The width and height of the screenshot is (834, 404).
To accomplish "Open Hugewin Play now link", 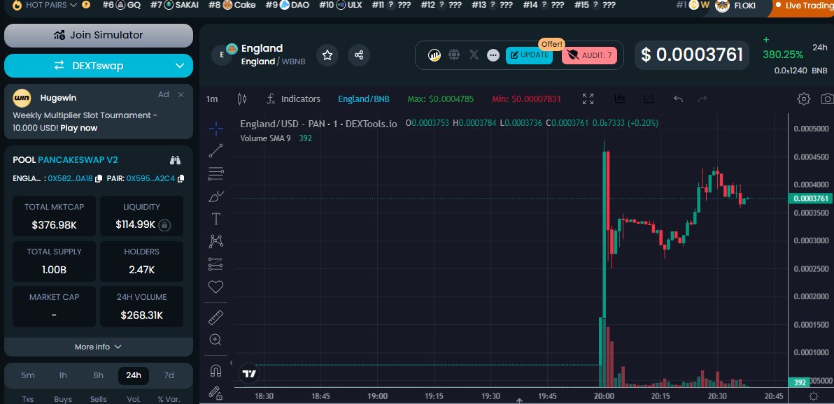I will pos(79,128).
